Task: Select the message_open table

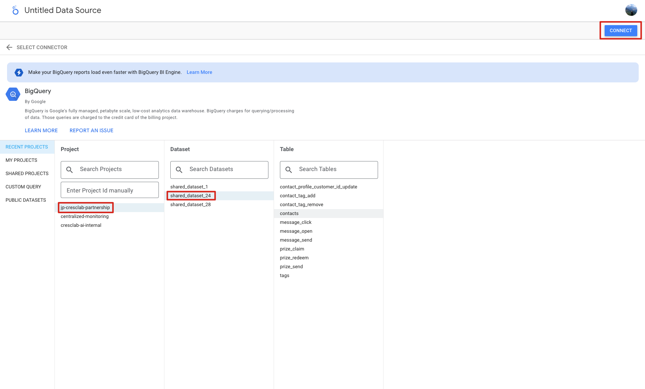Action: pos(329,231)
